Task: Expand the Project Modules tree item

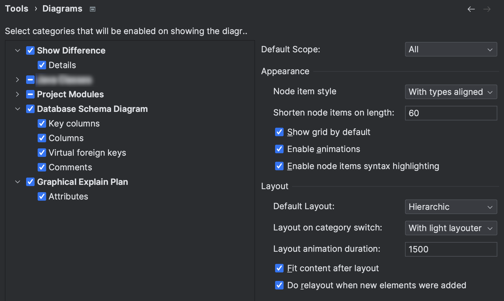Action: click(x=17, y=94)
